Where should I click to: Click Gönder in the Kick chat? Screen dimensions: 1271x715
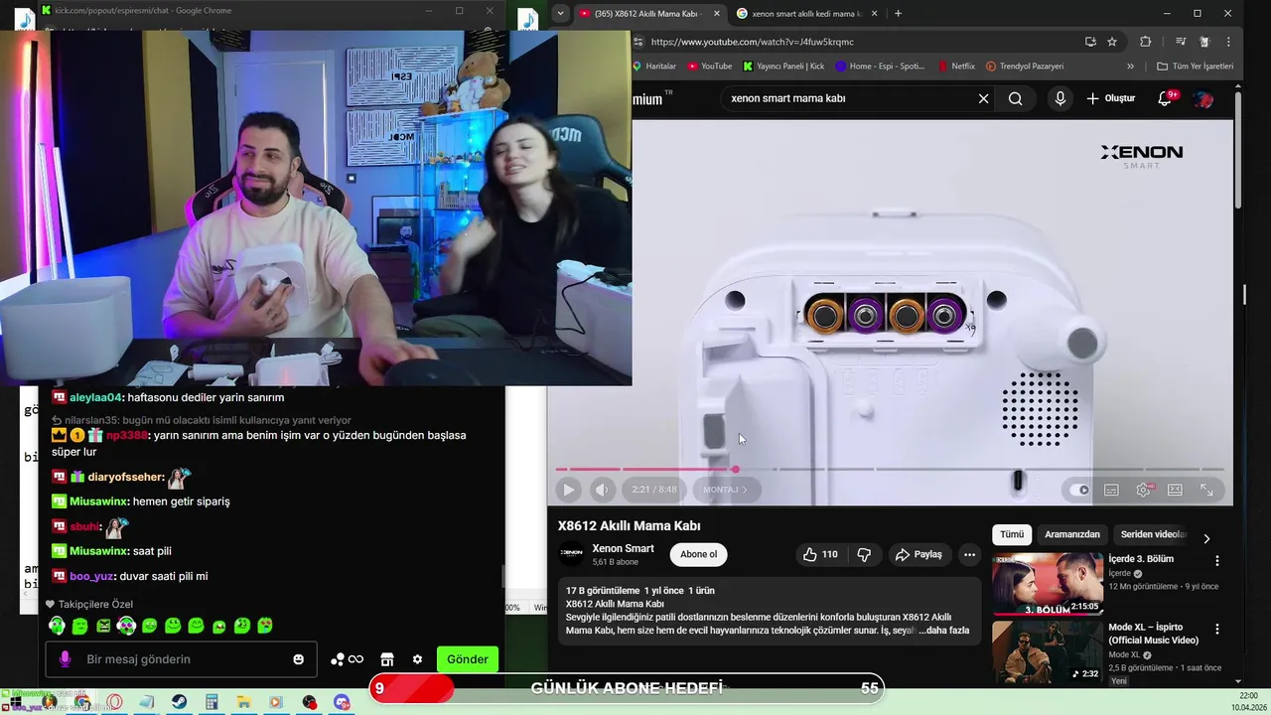467,659
